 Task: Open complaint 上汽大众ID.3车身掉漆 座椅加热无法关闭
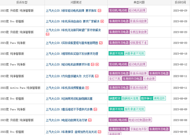click(71, 132)
